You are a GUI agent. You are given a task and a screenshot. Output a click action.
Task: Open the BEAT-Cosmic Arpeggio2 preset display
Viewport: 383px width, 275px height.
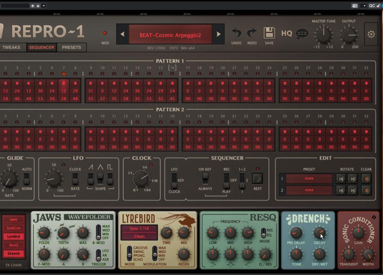click(170, 35)
